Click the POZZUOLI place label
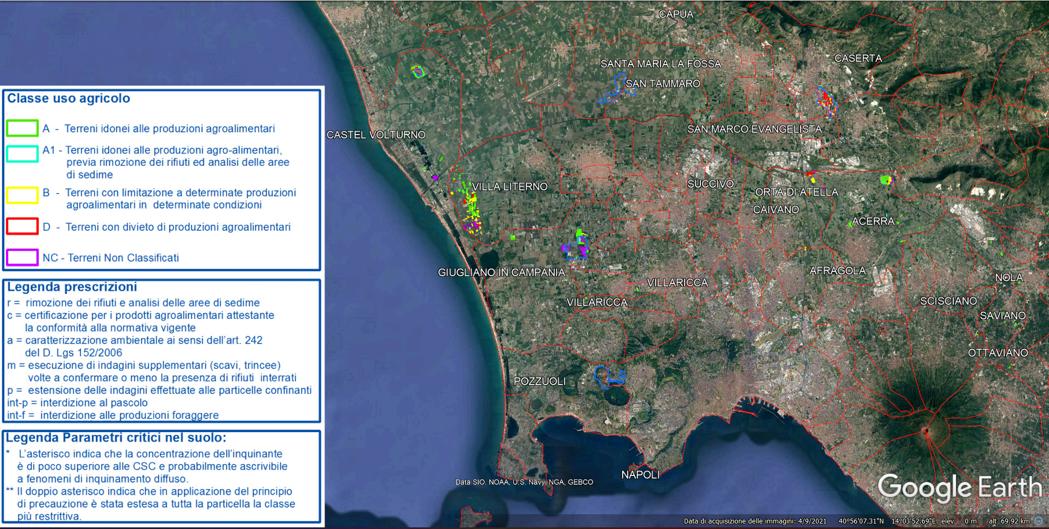The height and width of the screenshot is (529, 1049). (540, 381)
